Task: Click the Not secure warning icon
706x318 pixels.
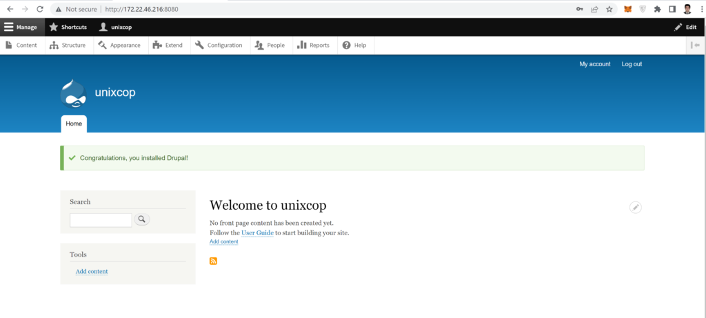Action: [x=59, y=9]
